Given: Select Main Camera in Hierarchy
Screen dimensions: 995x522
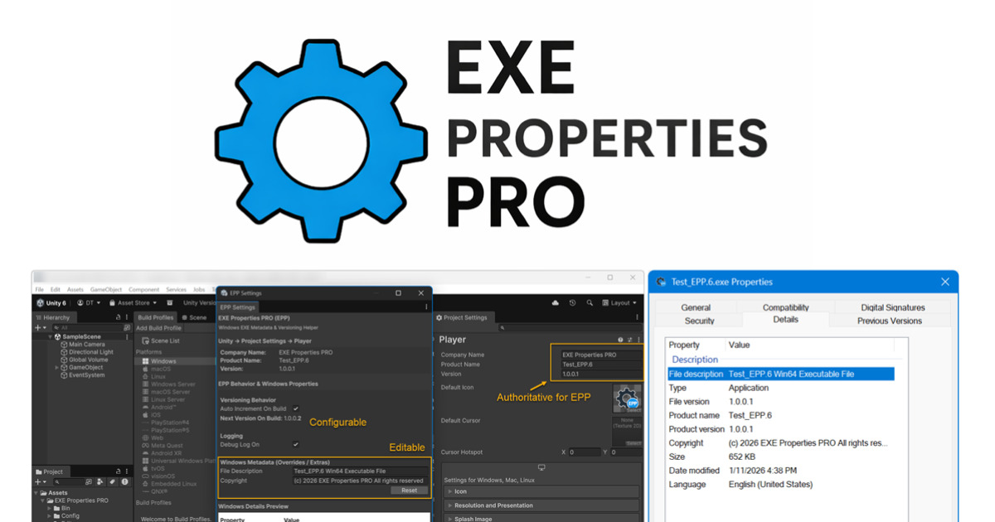Looking at the screenshot, I should pyautogui.click(x=83, y=345).
